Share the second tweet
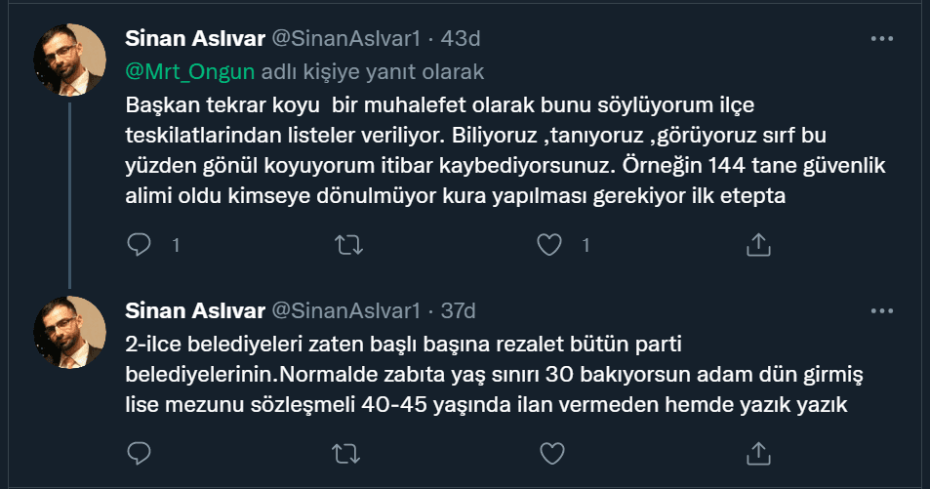 [x=758, y=453]
